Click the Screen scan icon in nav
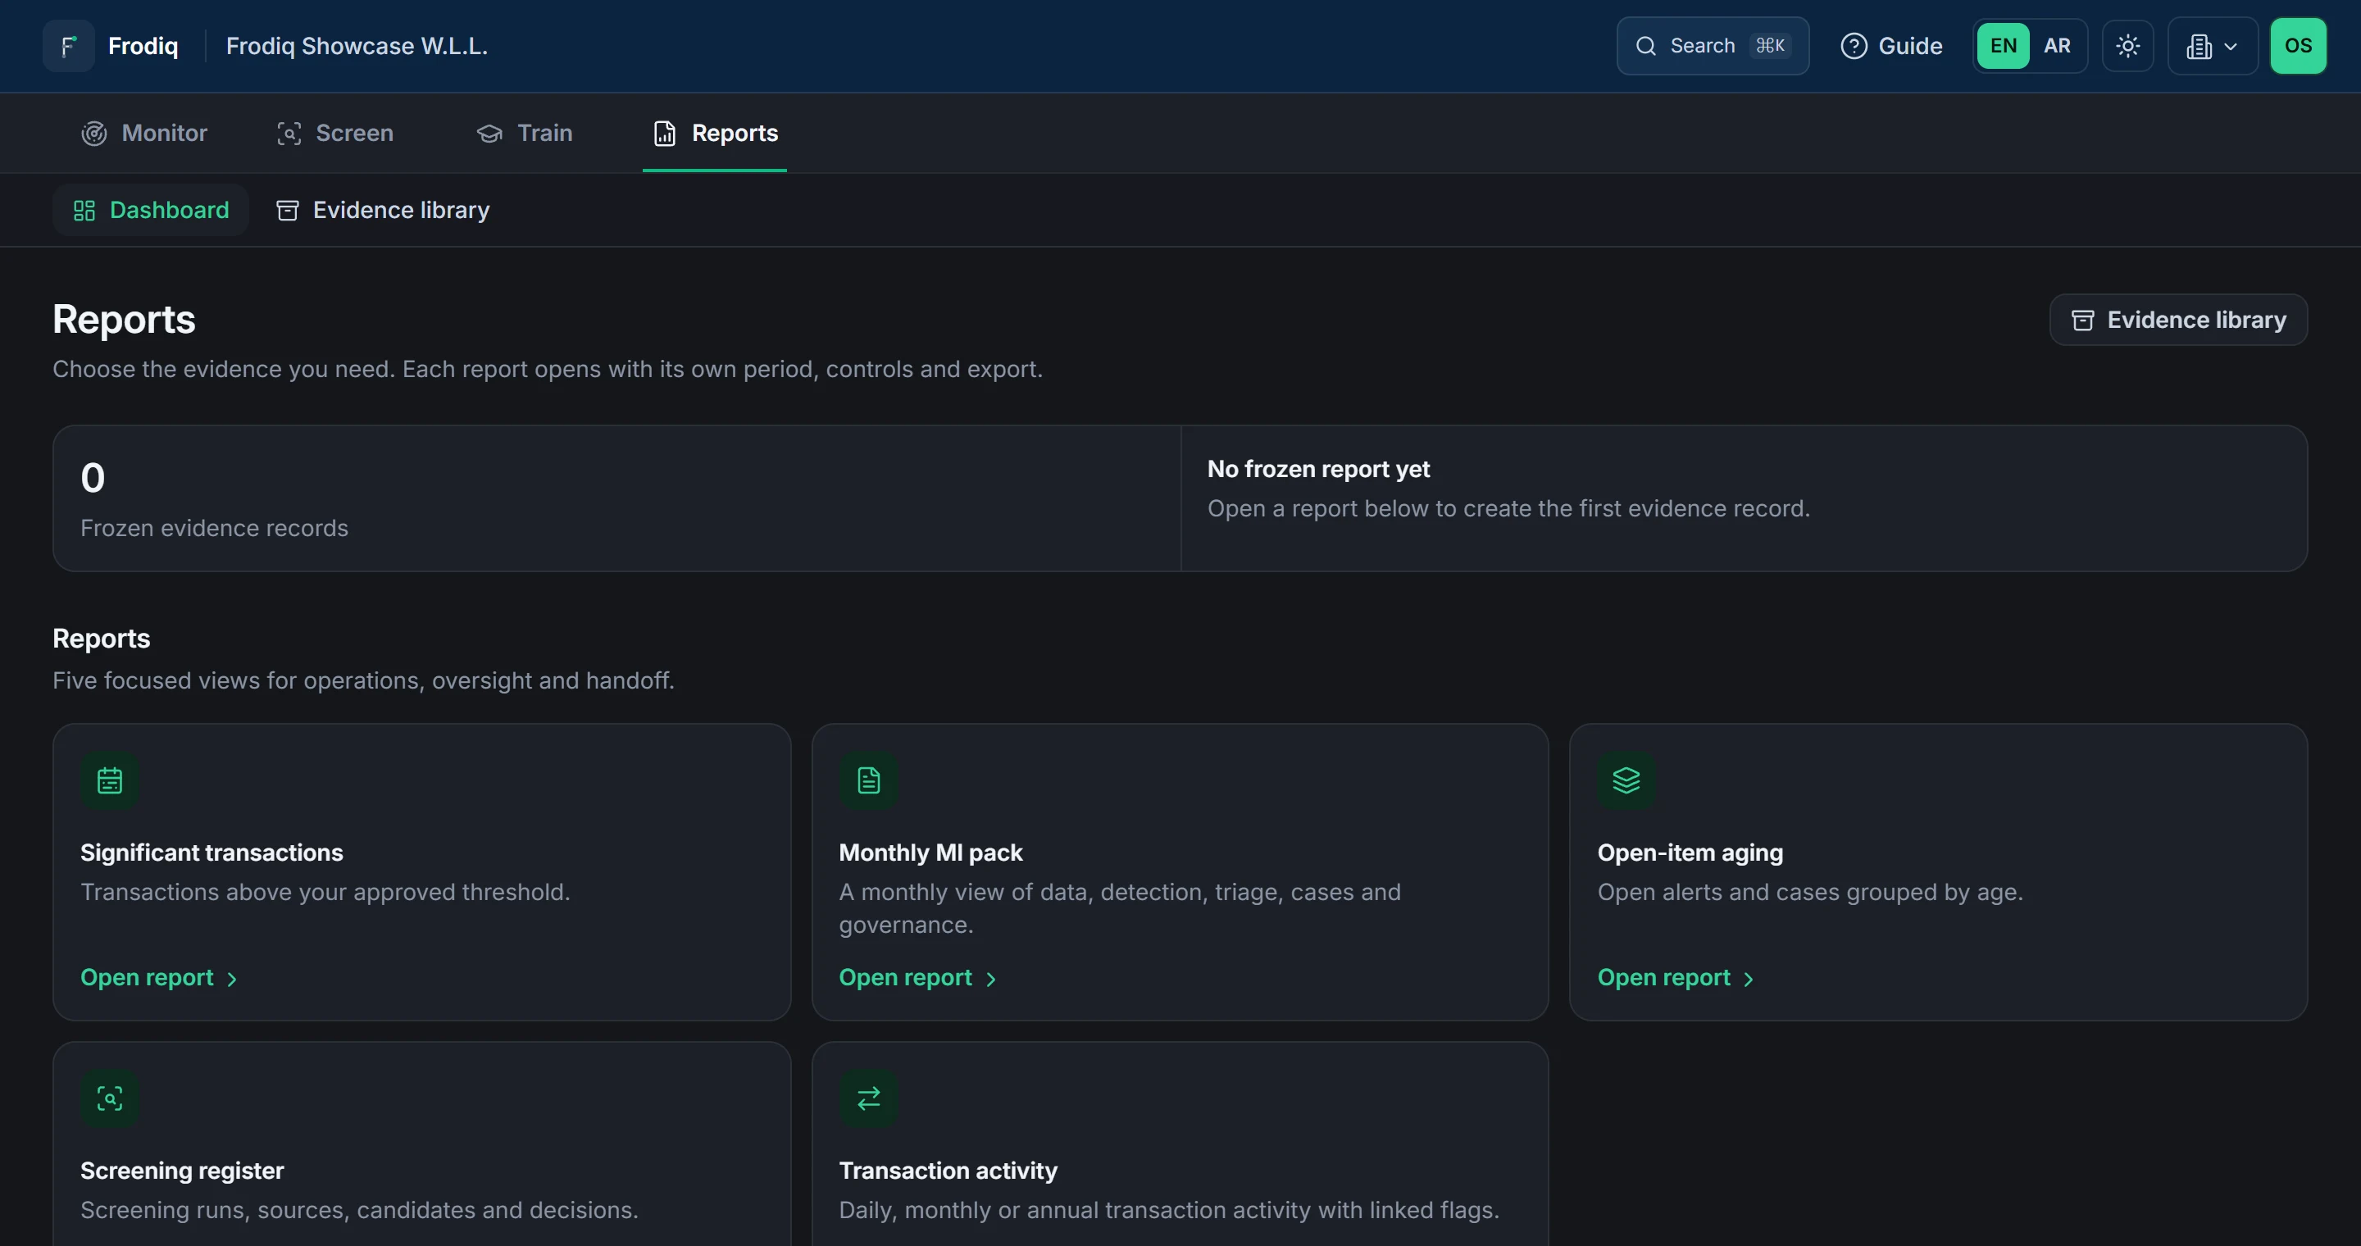This screenshot has width=2361, height=1246. click(289, 134)
